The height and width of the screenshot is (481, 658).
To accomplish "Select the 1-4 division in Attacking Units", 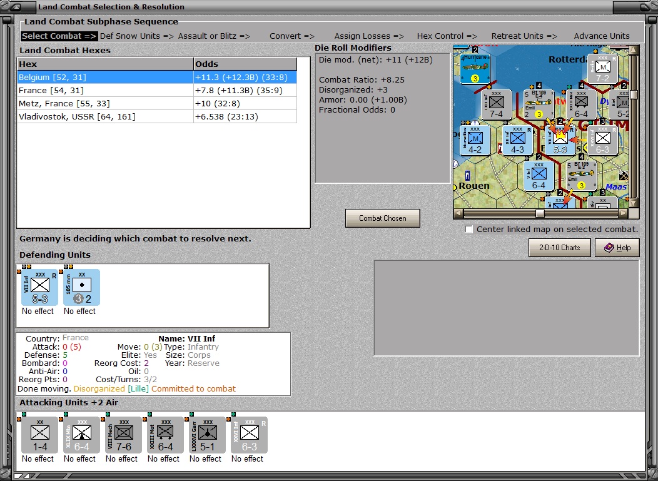I will (x=40, y=435).
